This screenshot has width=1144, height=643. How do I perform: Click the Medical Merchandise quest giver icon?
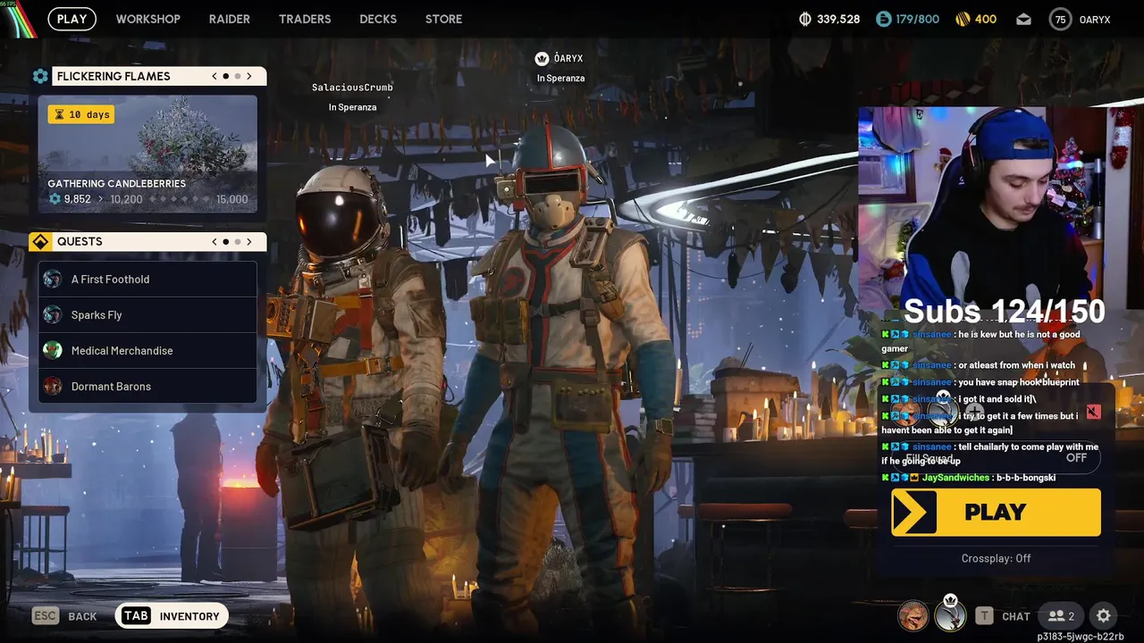53,350
